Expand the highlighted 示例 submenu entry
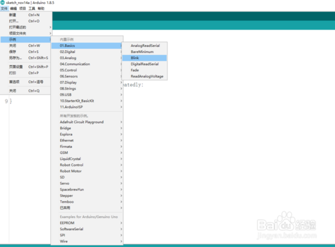The image size is (335, 247). point(26,39)
